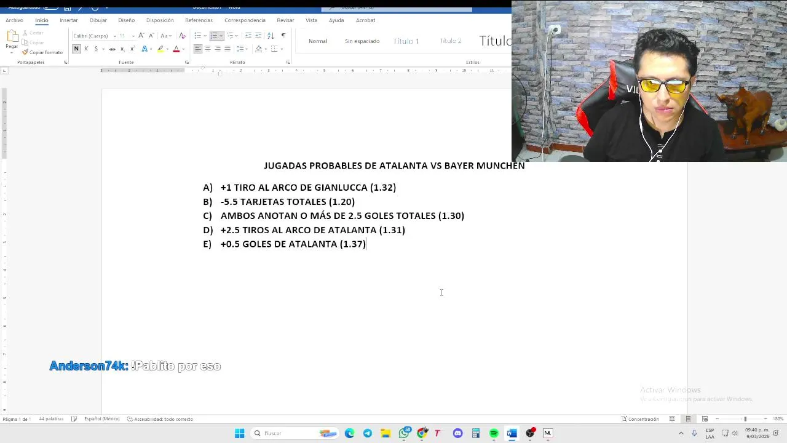This screenshot has width=787, height=443.
Task: Apply the Sin espaciado style
Action: [x=362, y=41]
